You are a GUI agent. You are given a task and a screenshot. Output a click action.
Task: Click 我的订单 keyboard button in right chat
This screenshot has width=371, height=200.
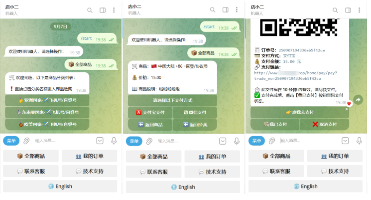pyautogui.click(x=335, y=156)
